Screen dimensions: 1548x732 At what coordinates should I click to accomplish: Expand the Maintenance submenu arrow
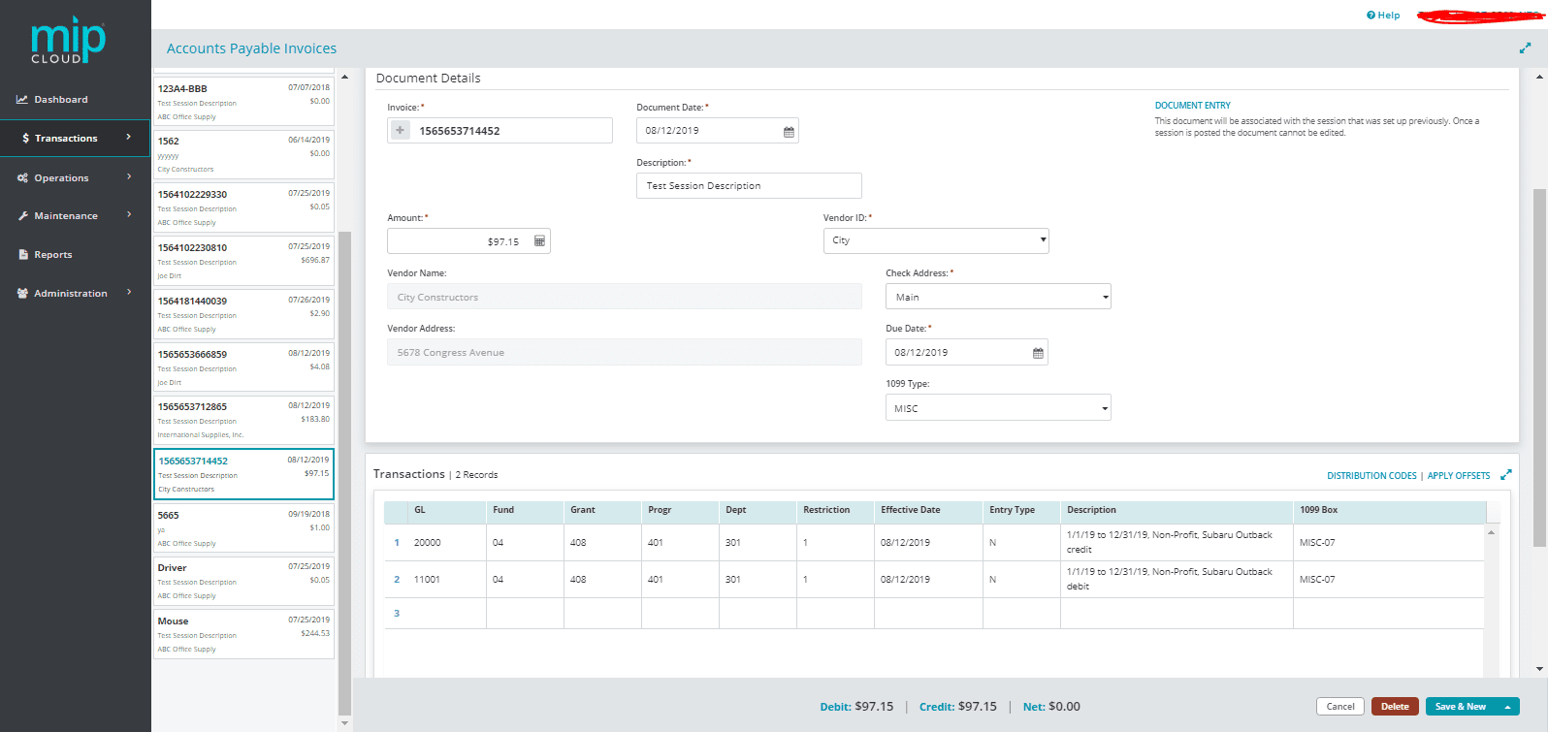pos(128,214)
